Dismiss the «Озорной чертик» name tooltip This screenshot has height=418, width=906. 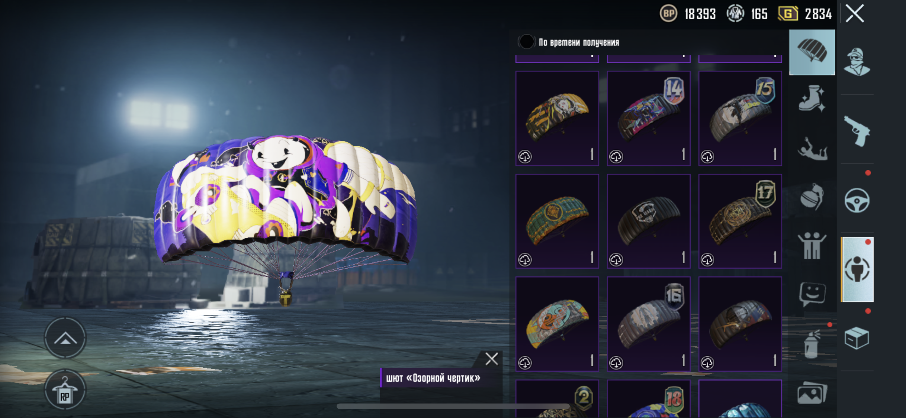point(492,359)
